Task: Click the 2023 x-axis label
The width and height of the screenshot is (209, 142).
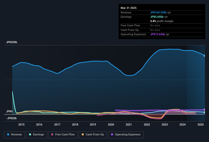Action: [165, 125]
